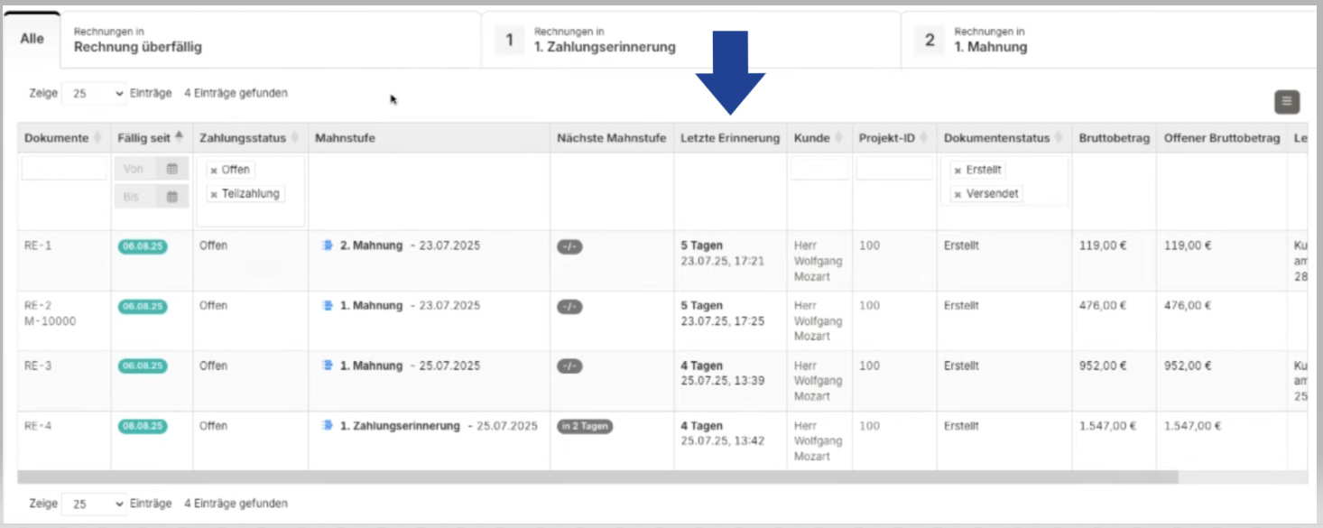1323x528 pixels.
Task: Remove the 'Teilzahlung' filter tag
Action: pyautogui.click(x=214, y=194)
